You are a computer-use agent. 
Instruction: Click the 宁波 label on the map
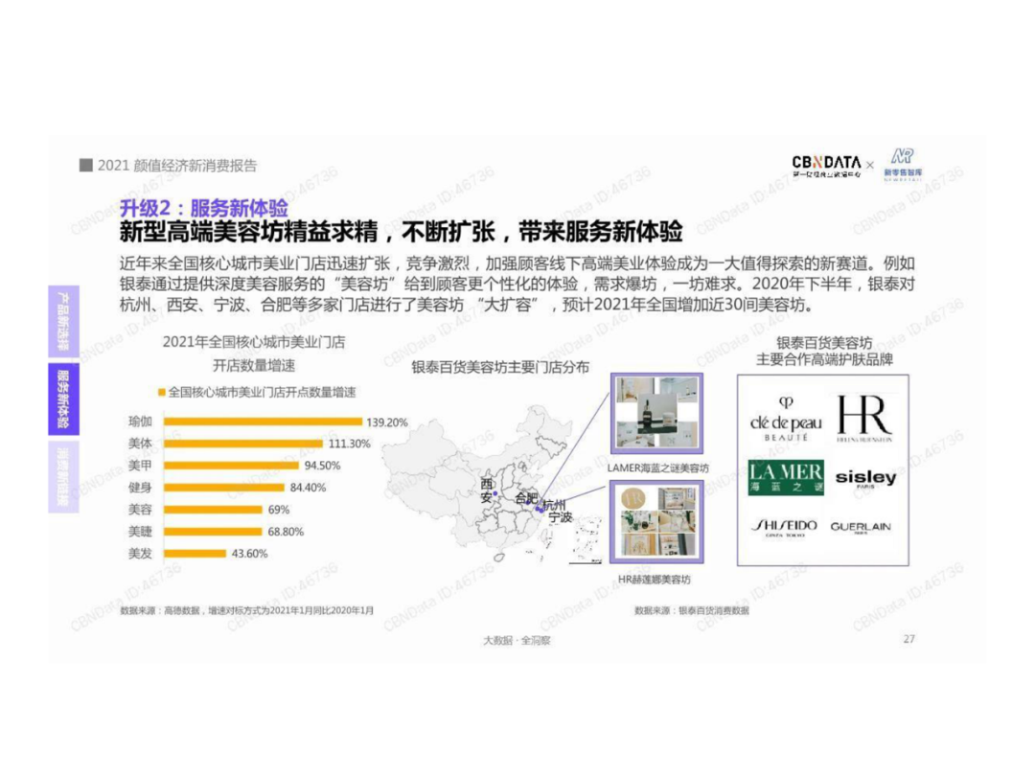pos(561,517)
